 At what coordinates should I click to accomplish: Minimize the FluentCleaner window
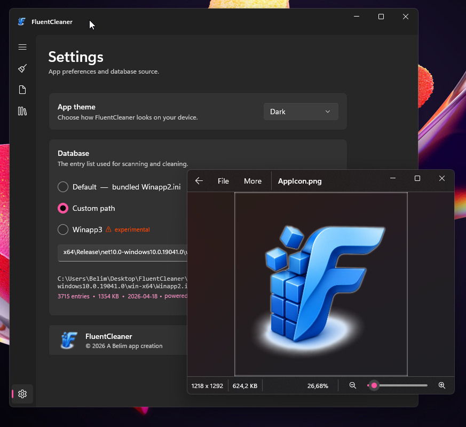357,17
